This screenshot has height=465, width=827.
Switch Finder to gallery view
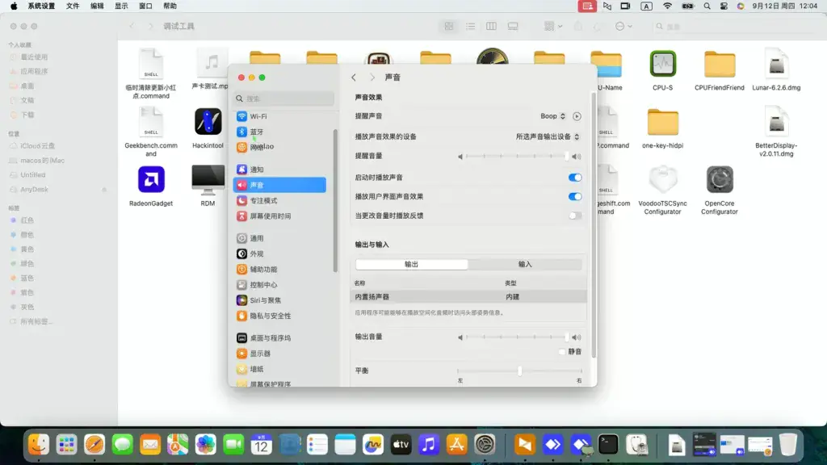513,27
